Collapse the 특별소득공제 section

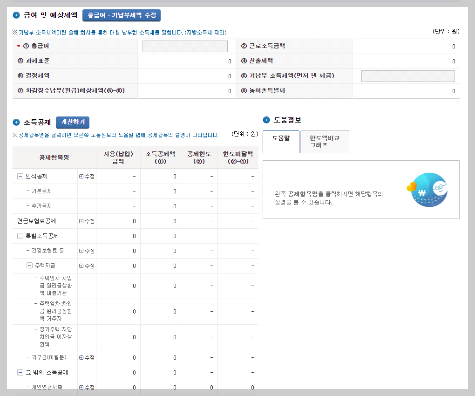click(20, 236)
